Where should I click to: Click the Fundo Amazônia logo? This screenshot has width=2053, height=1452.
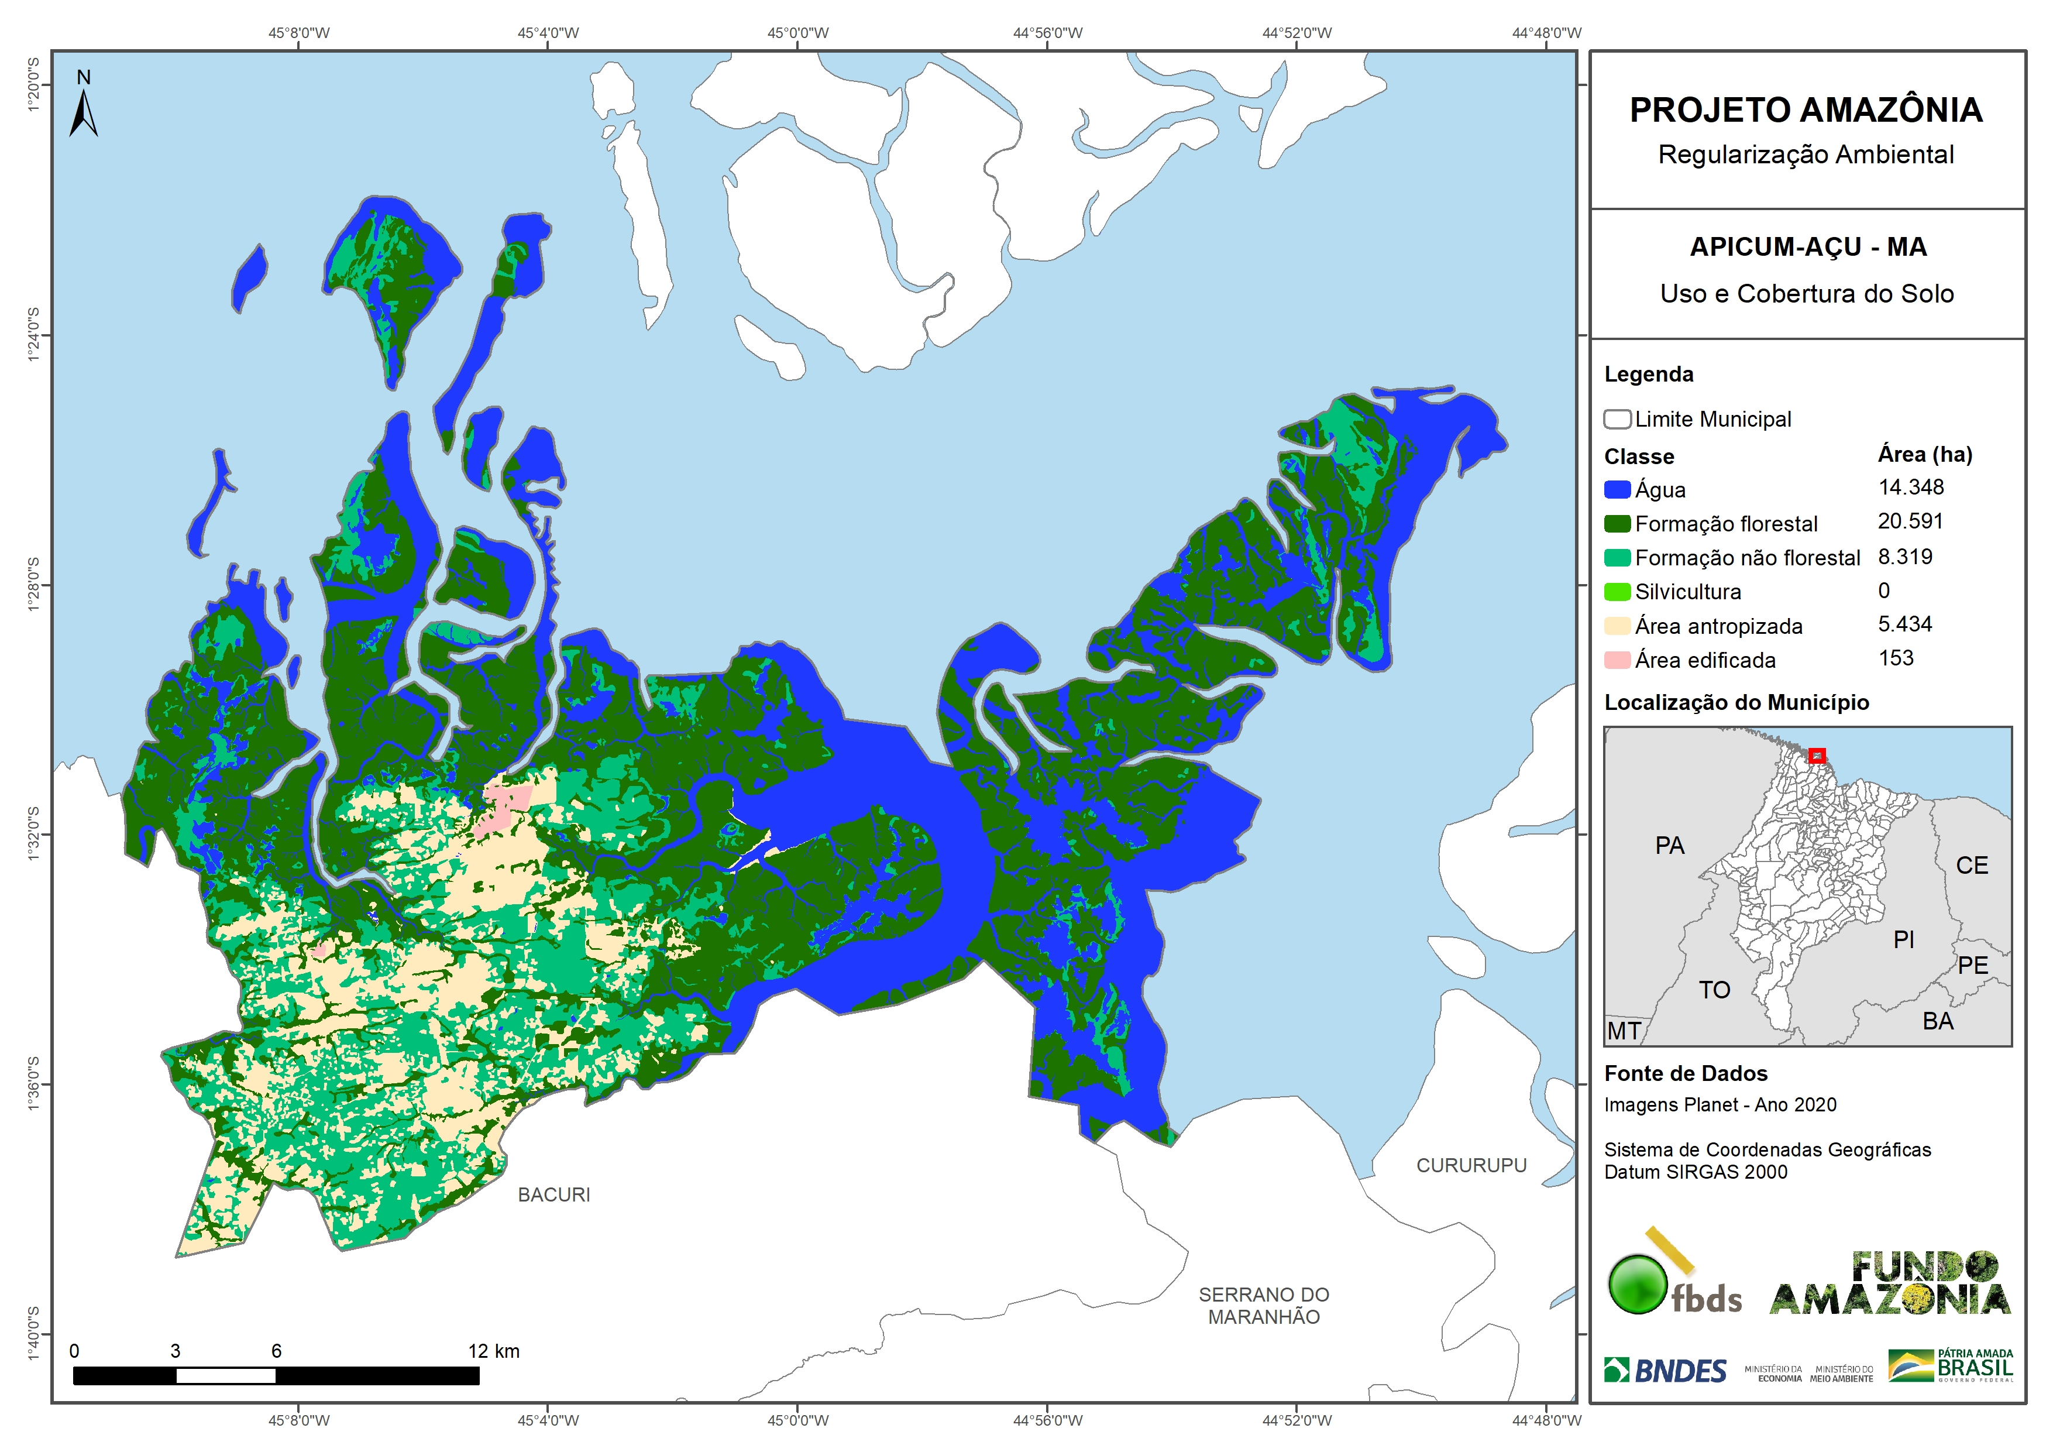pyautogui.click(x=1889, y=1284)
